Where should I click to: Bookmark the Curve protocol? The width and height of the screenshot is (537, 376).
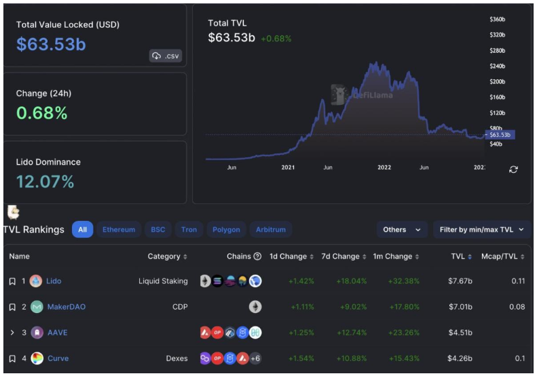pyautogui.click(x=12, y=358)
